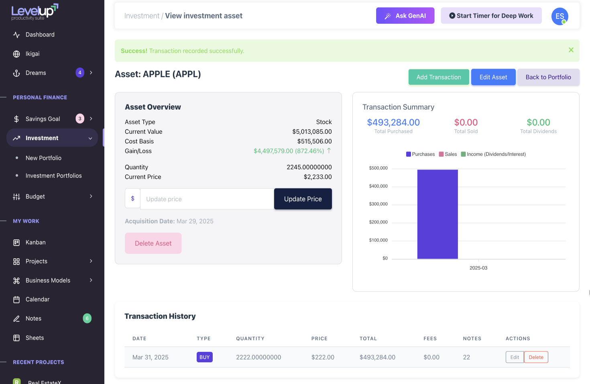Click the Update price input field

click(207, 199)
